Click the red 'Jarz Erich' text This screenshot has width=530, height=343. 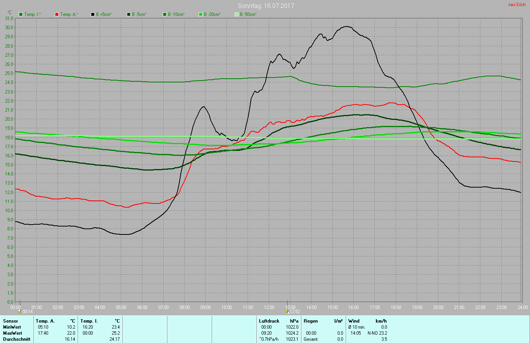[517, 5]
